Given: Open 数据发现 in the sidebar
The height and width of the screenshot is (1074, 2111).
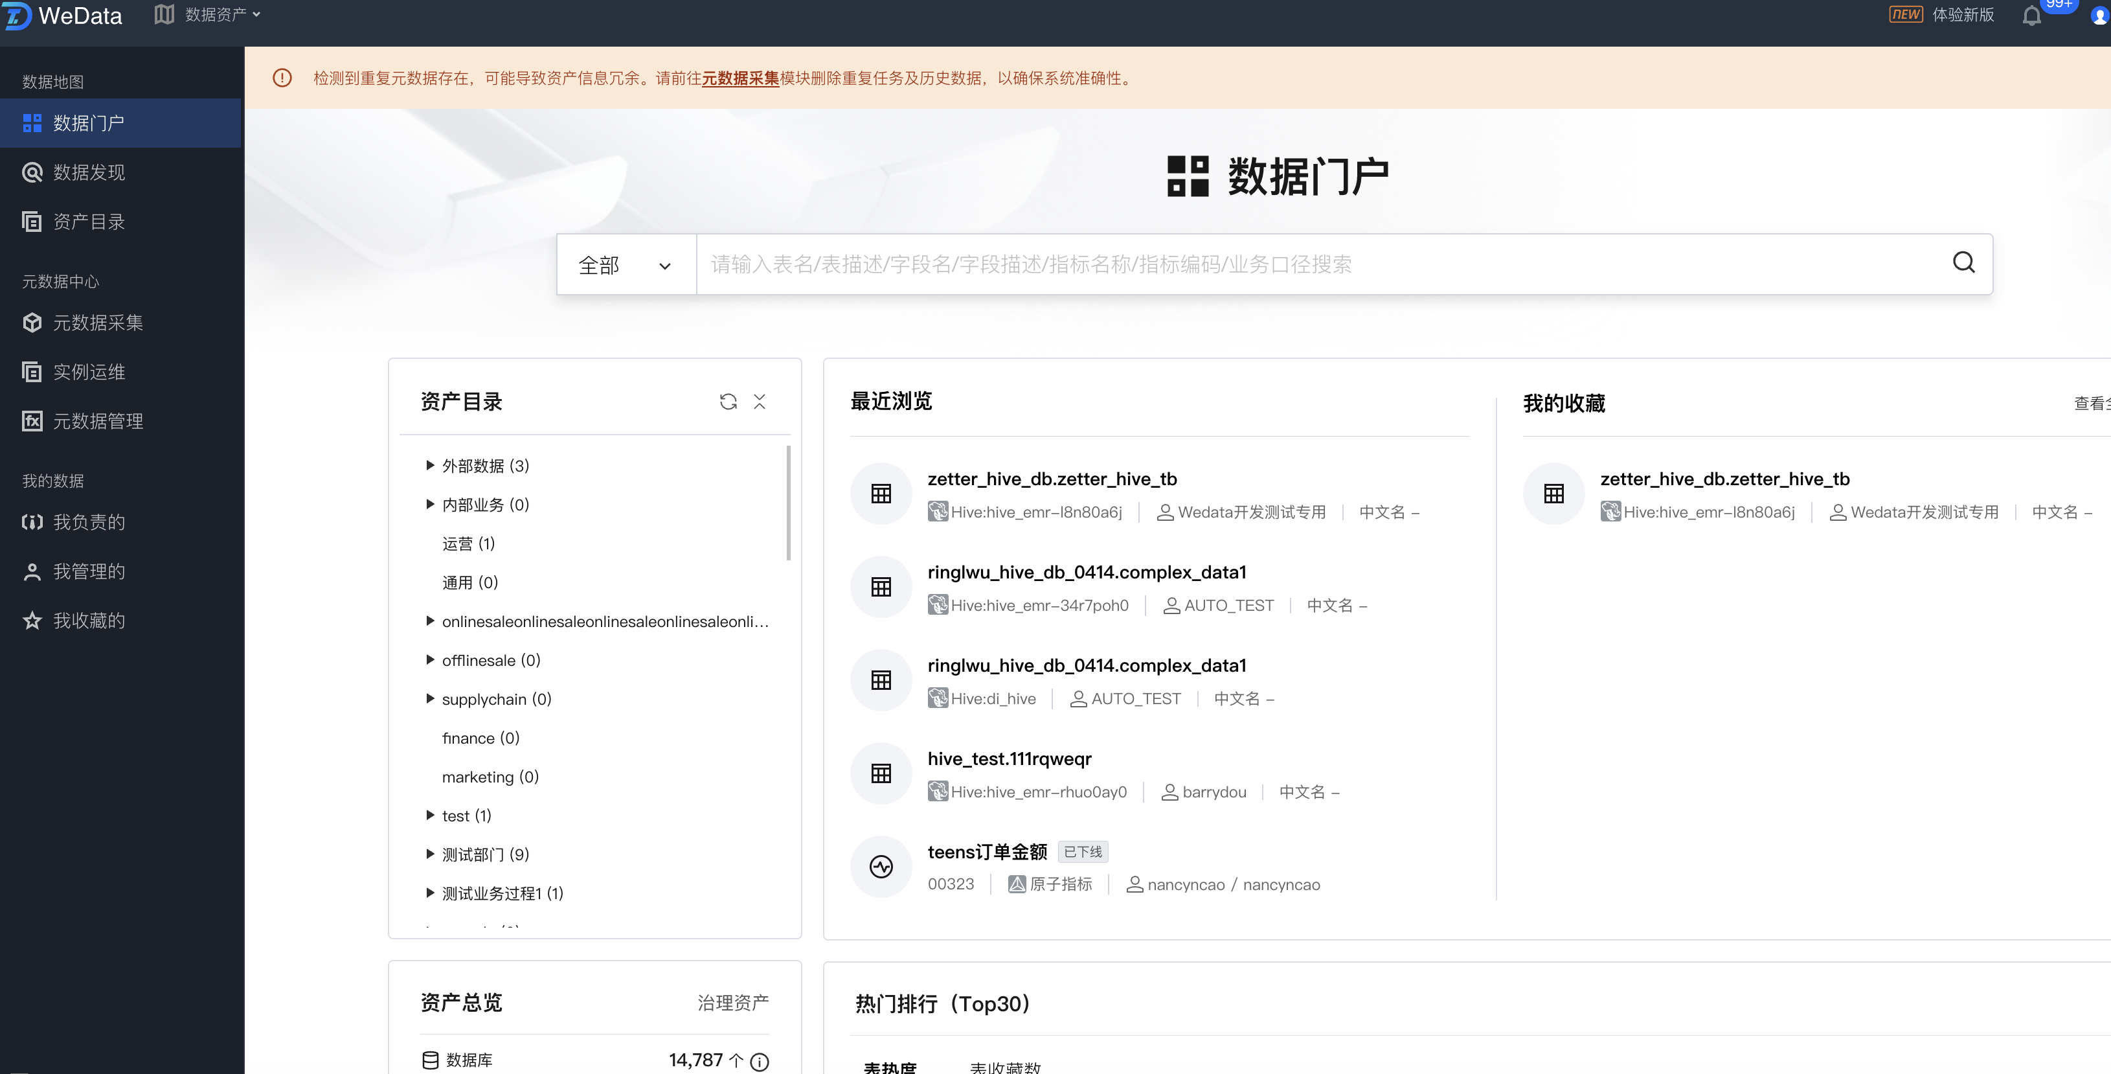Looking at the screenshot, I should (x=120, y=172).
